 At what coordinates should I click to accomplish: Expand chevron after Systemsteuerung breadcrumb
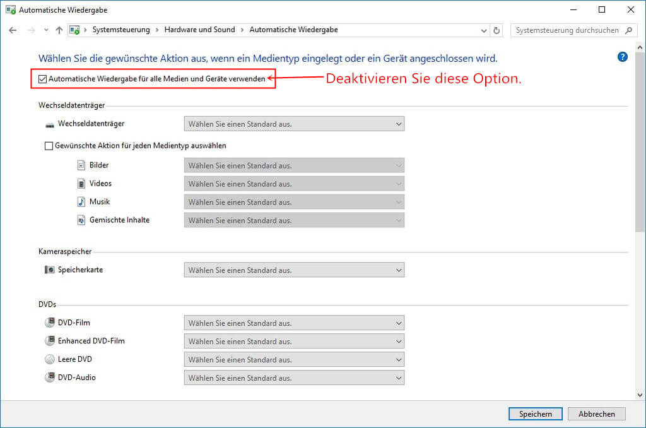pyautogui.click(x=157, y=30)
